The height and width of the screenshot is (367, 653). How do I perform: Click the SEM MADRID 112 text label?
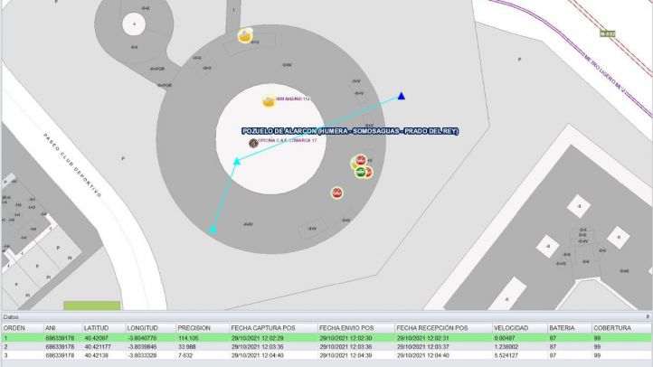point(293,99)
